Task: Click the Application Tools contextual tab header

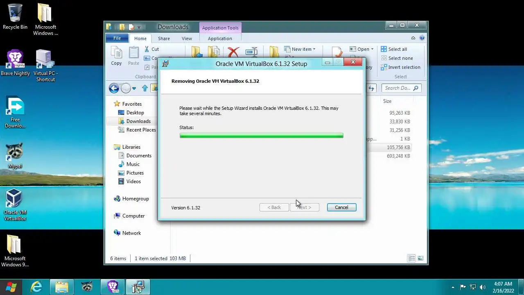Action: tap(220, 28)
